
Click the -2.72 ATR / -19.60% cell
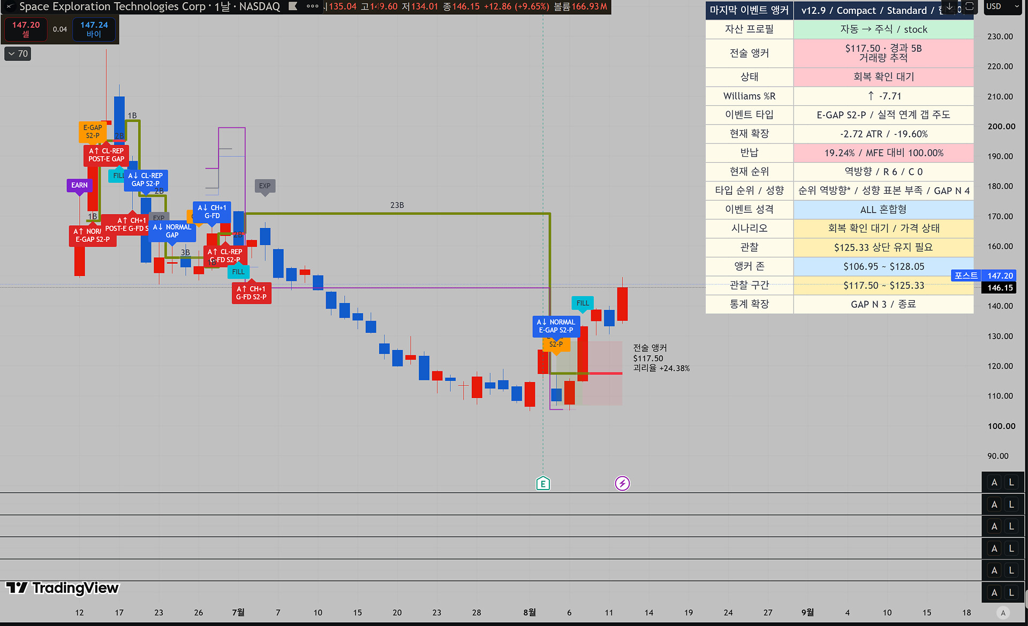pyautogui.click(x=883, y=134)
